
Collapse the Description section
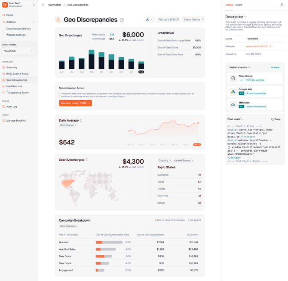pyautogui.click(x=245, y=17)
